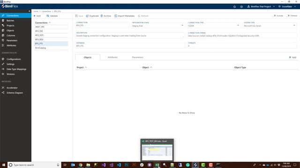Switch to the Parameters tab
Viewport: 300px width, 168px height.
(x=137, y=57)
